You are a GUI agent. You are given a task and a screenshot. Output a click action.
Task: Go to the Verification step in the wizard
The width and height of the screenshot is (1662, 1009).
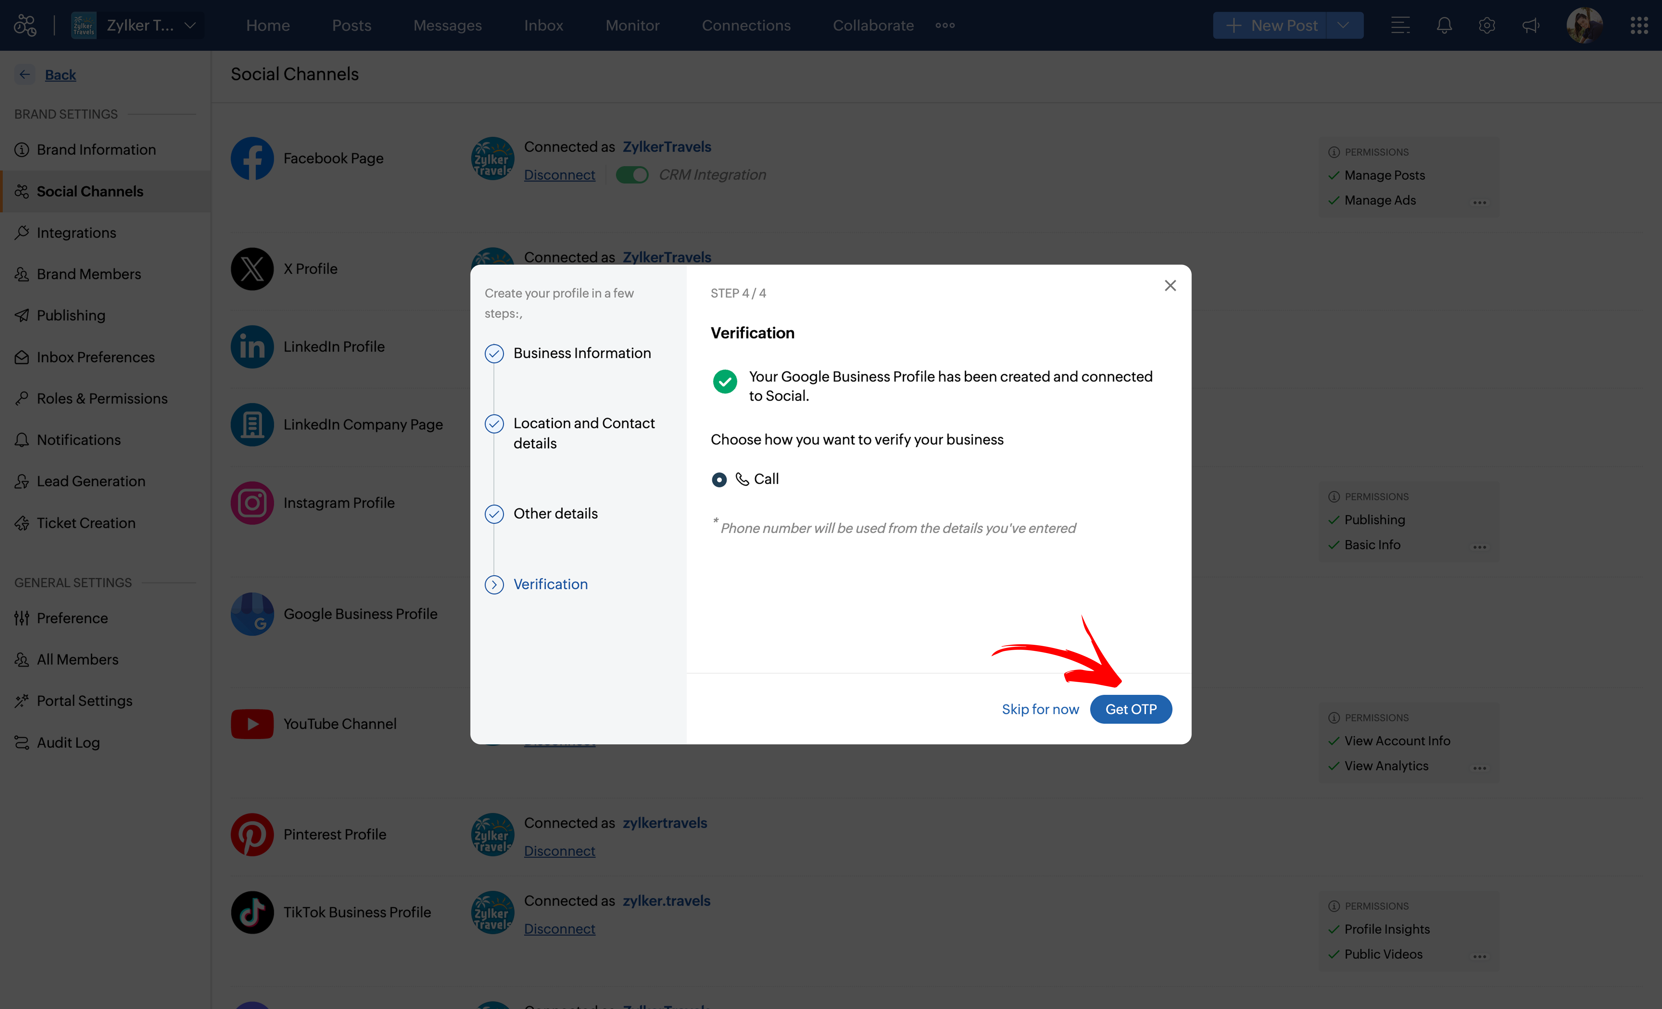[x=551, y=584]
